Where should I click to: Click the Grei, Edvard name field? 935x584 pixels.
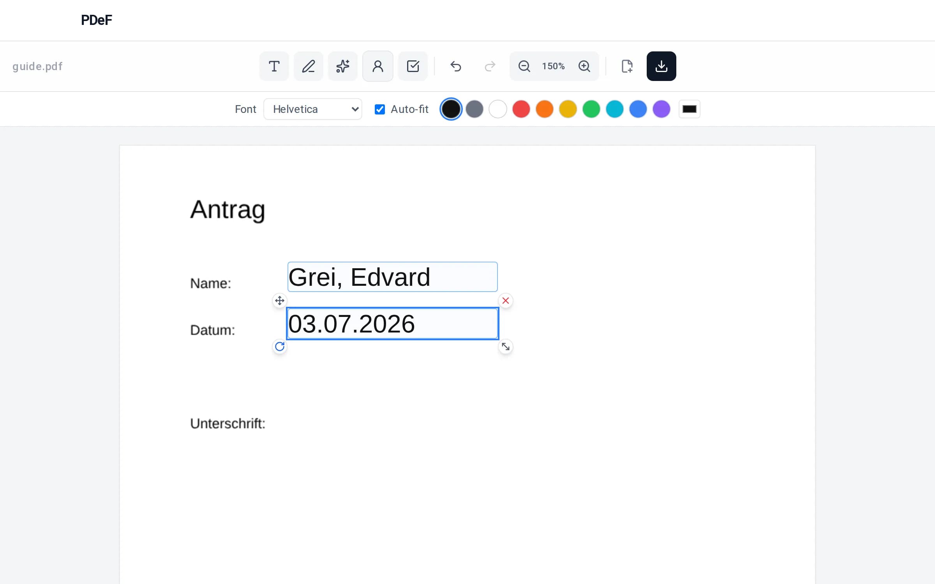[x=392, y=277]
